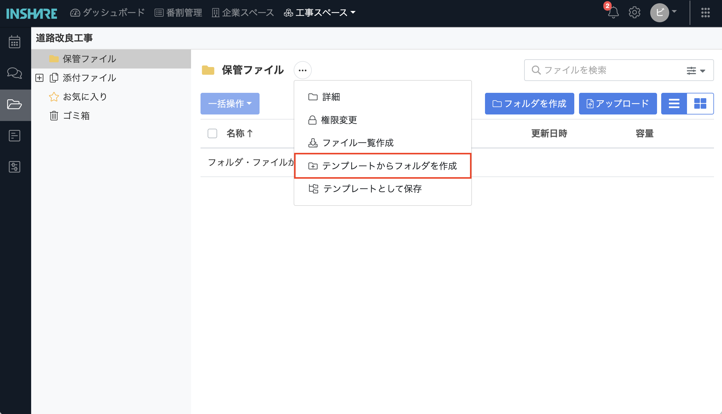The image size is (722, 414).
Task: Open the 一括操作 dropdown
Action: [x=230, y=103]
